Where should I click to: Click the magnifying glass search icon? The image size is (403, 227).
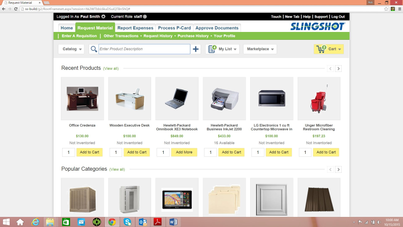click(x=94, y=49)
